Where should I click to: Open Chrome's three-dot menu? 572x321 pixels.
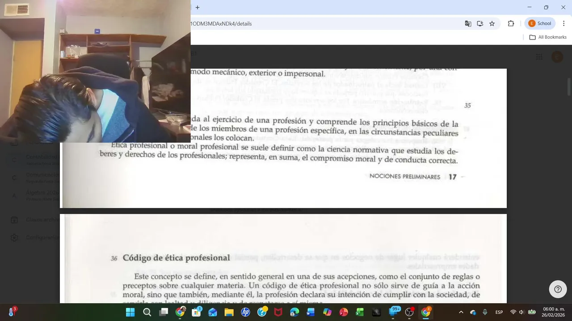click(x=564, y=24)
